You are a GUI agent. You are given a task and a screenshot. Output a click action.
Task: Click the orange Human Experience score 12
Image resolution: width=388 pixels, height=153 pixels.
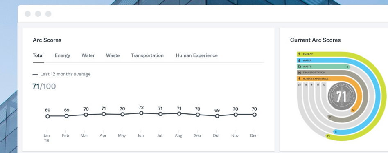pyautogui.click(x=353, y=110)
